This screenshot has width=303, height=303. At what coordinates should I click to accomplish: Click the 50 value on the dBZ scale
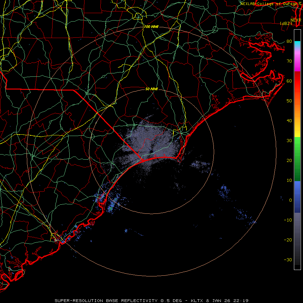click(x=289, y=101)
